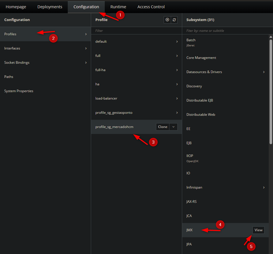Clone the profile_sg_mercadohcm profile
This screenshot has height=254, width=273.
click(x=162, y=127)
